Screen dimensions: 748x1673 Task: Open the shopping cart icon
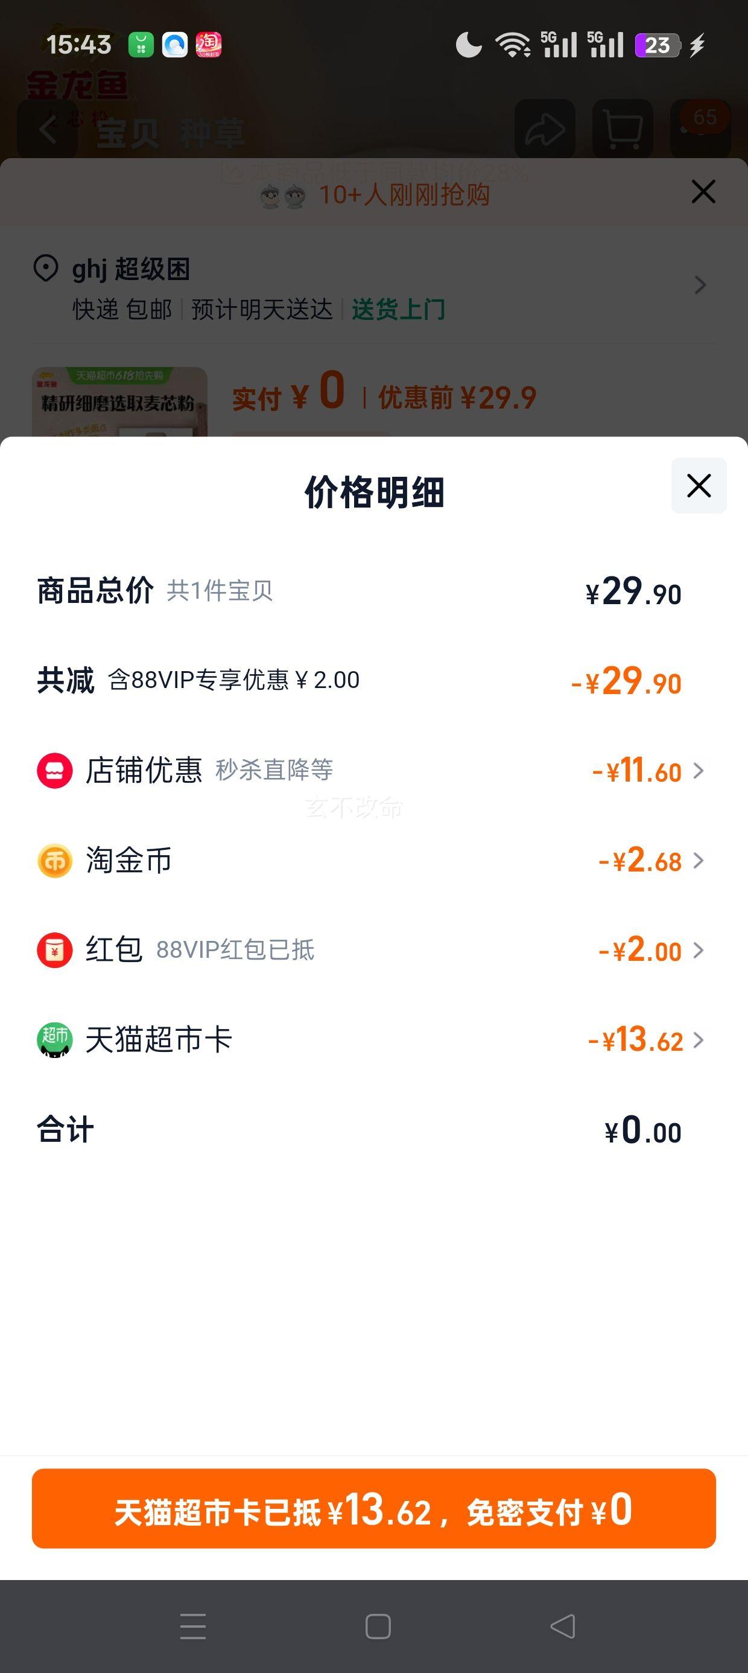[623, 129]
